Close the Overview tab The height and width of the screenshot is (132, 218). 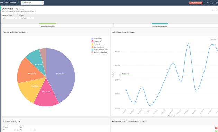pyautogui.click(x=42, y=3)
